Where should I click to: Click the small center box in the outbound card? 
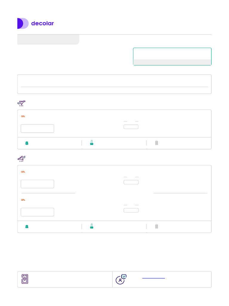coord(131,127)
